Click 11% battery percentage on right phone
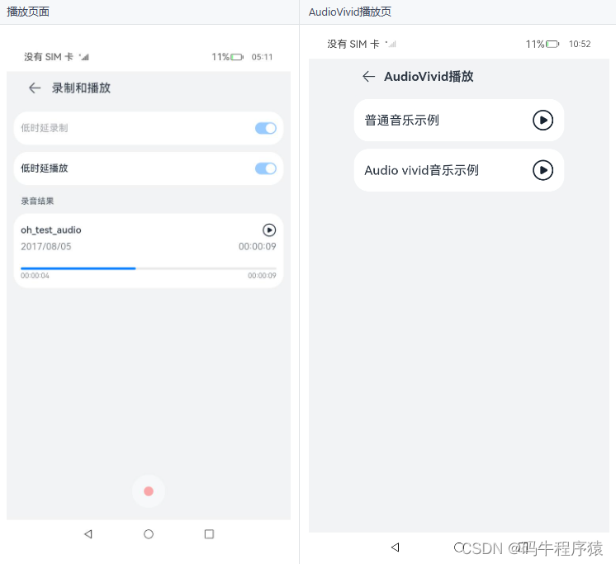The width and height of the screenshot is (616, 564). point(535,44)
